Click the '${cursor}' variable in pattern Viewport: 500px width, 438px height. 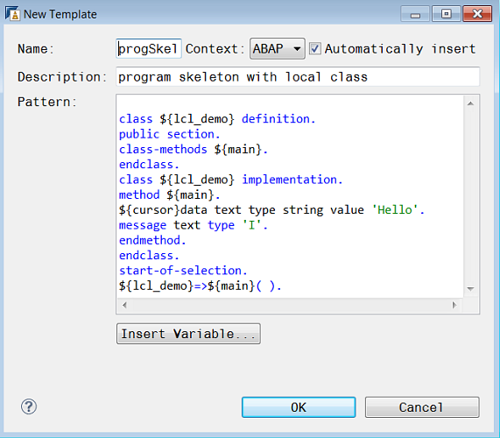pyautogui.click(x=150, y=210)
